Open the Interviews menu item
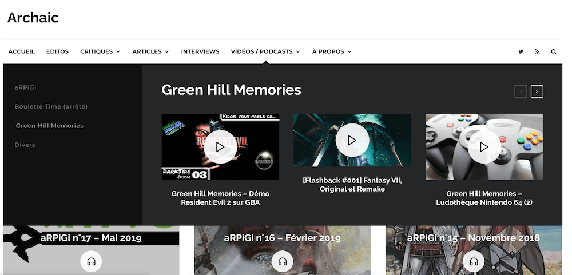 point(200,52)
